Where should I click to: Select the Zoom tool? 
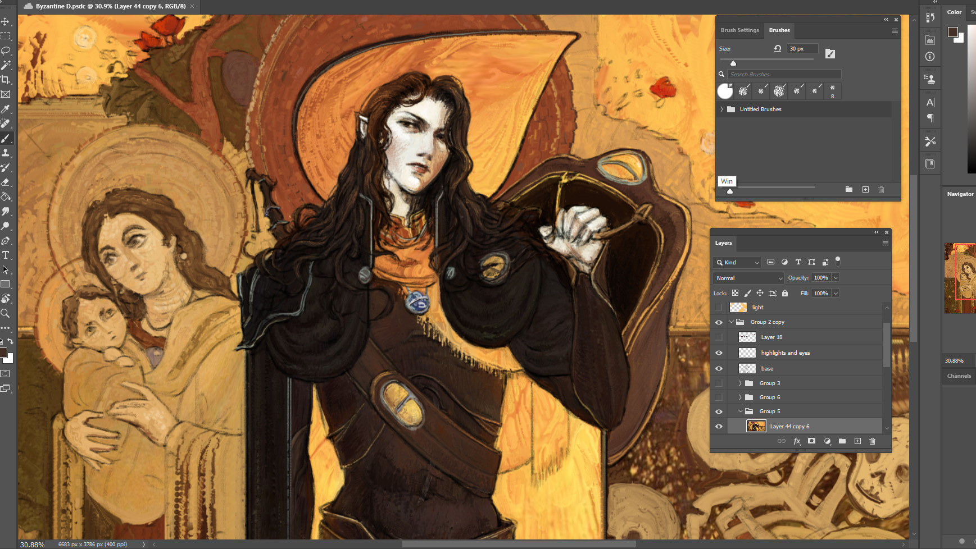tap(6, 313)
